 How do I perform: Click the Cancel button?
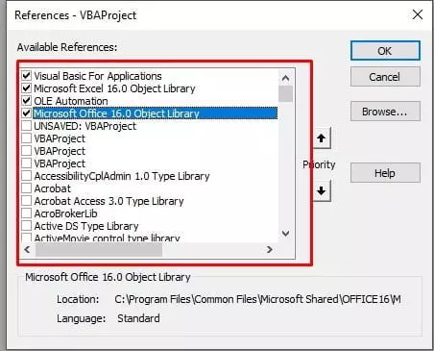[385, 77]
